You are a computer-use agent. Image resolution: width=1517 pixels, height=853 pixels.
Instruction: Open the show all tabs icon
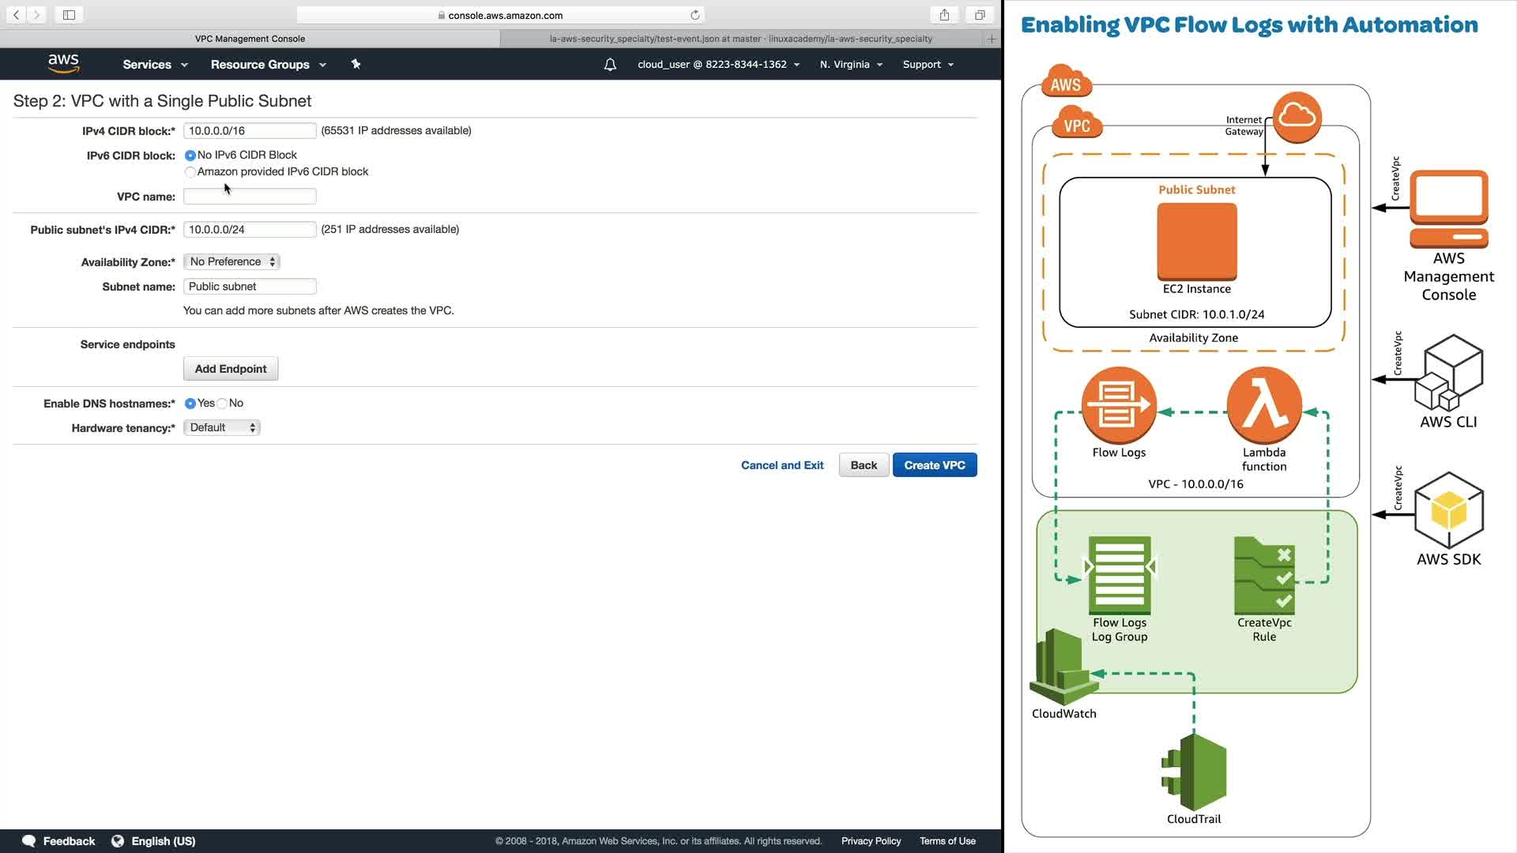pyautogui.click(x=980, y=15)
